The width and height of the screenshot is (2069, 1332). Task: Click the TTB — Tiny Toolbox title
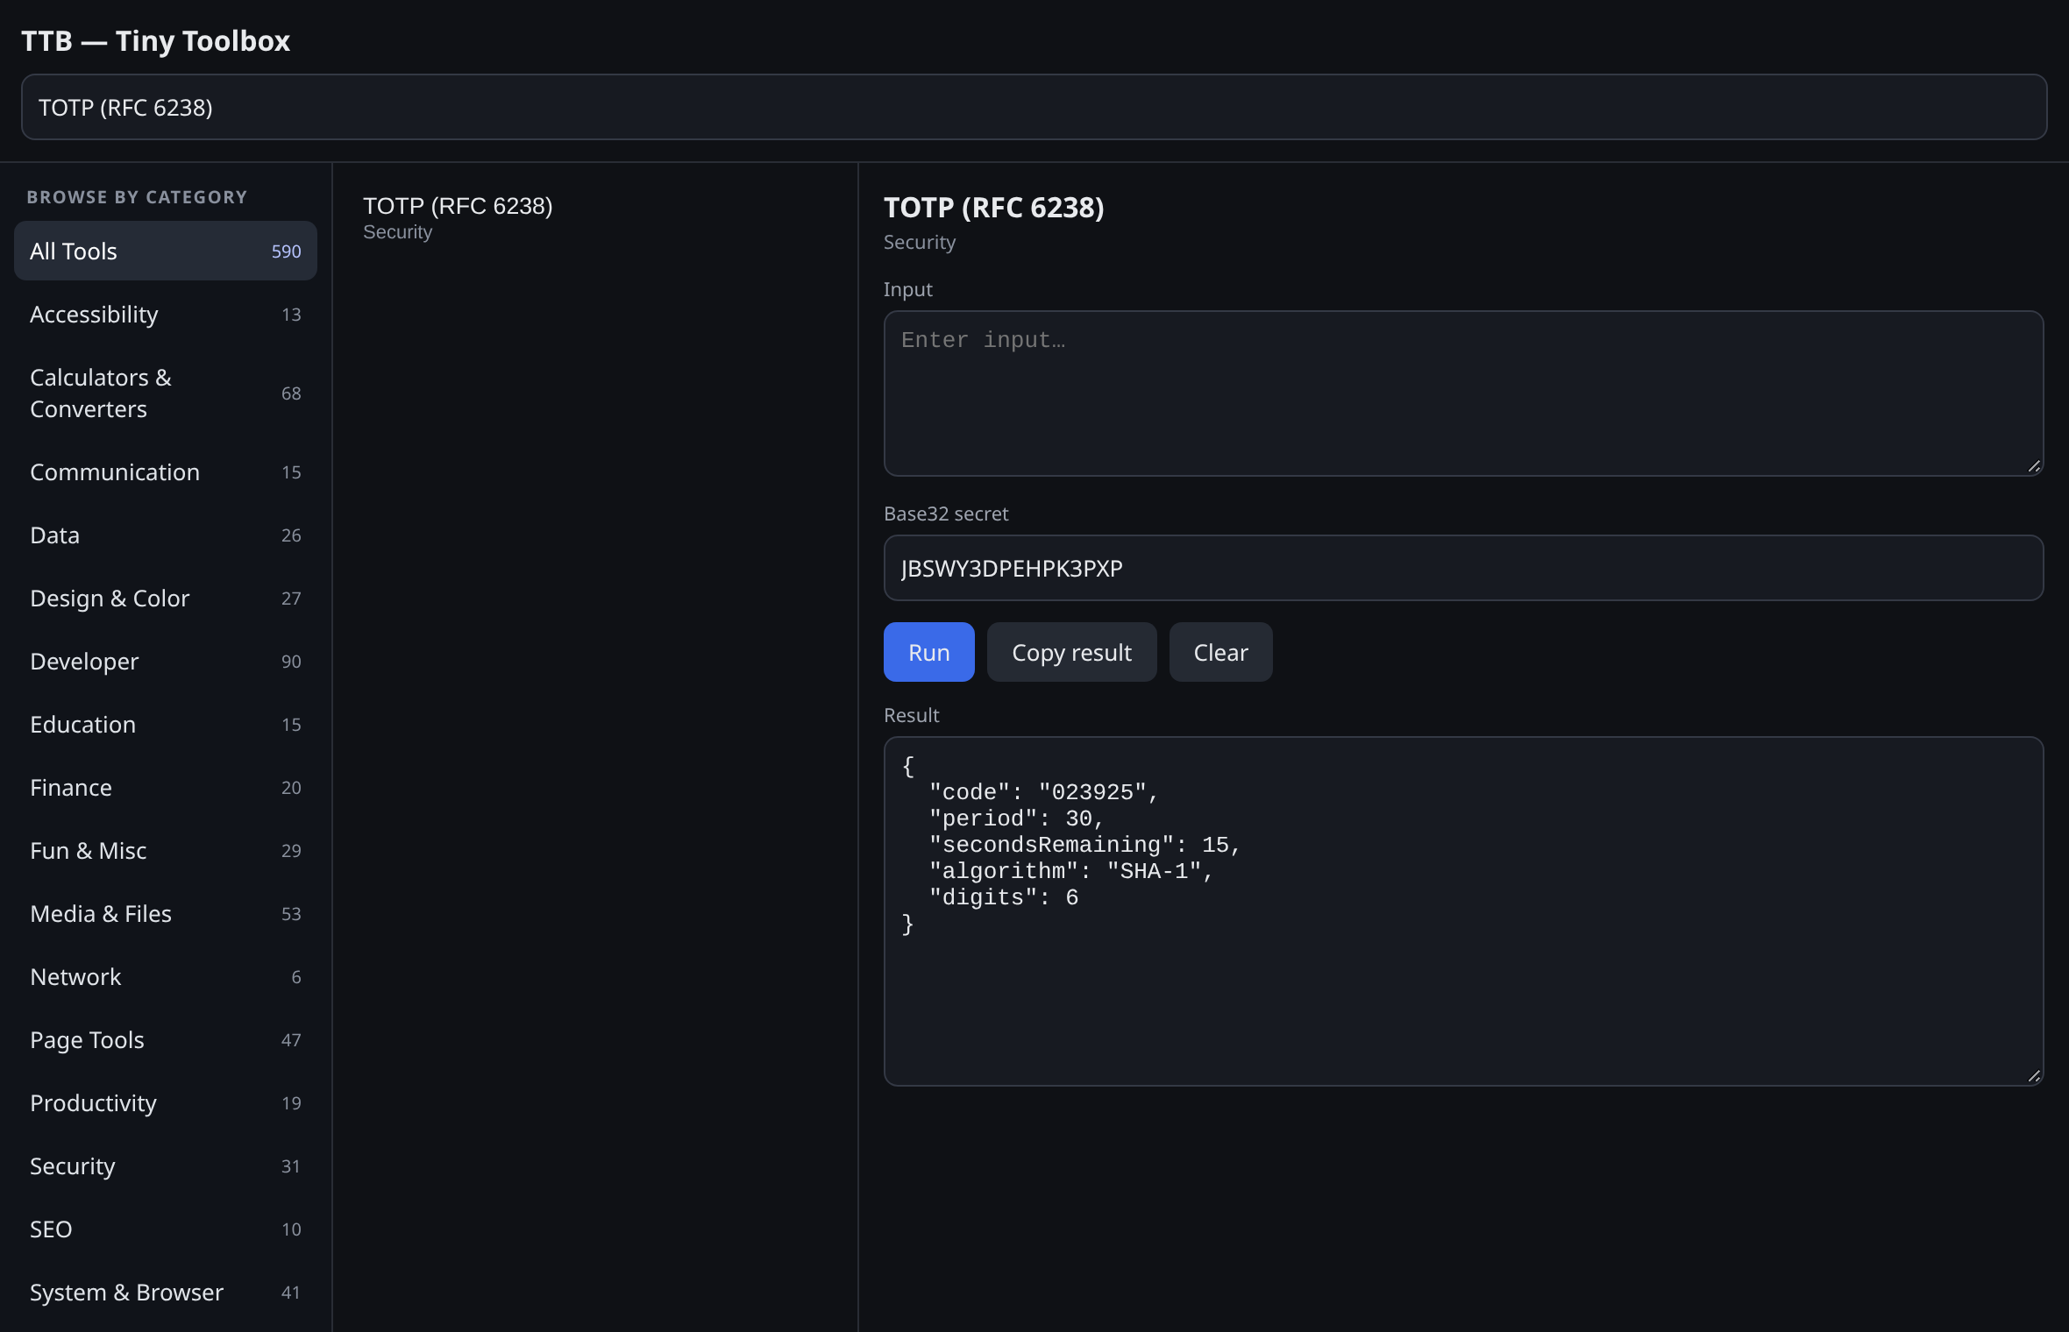coord(155,40)
